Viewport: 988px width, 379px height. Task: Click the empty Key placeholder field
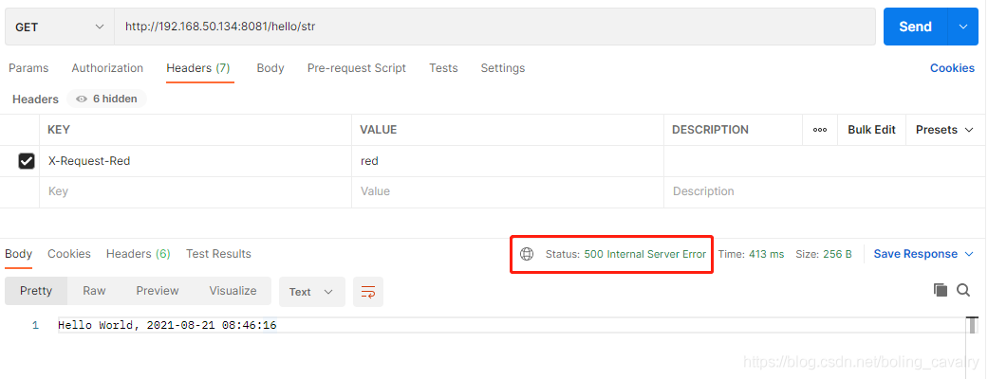coord(196,191)
